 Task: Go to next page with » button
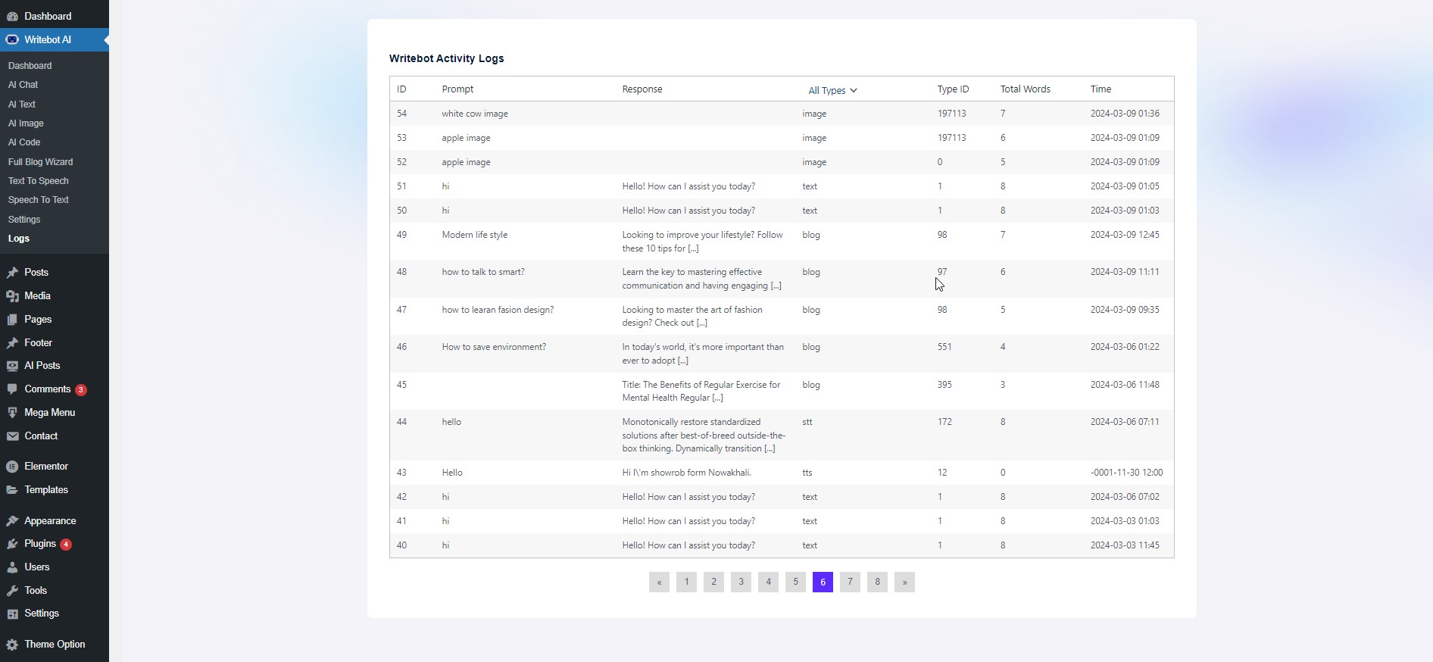[904, 582]
